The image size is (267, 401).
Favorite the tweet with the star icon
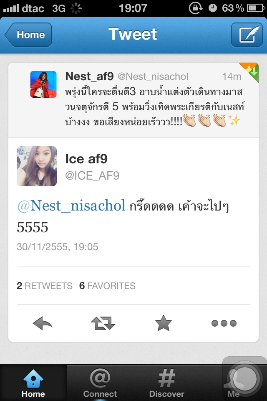click(164, 323)
